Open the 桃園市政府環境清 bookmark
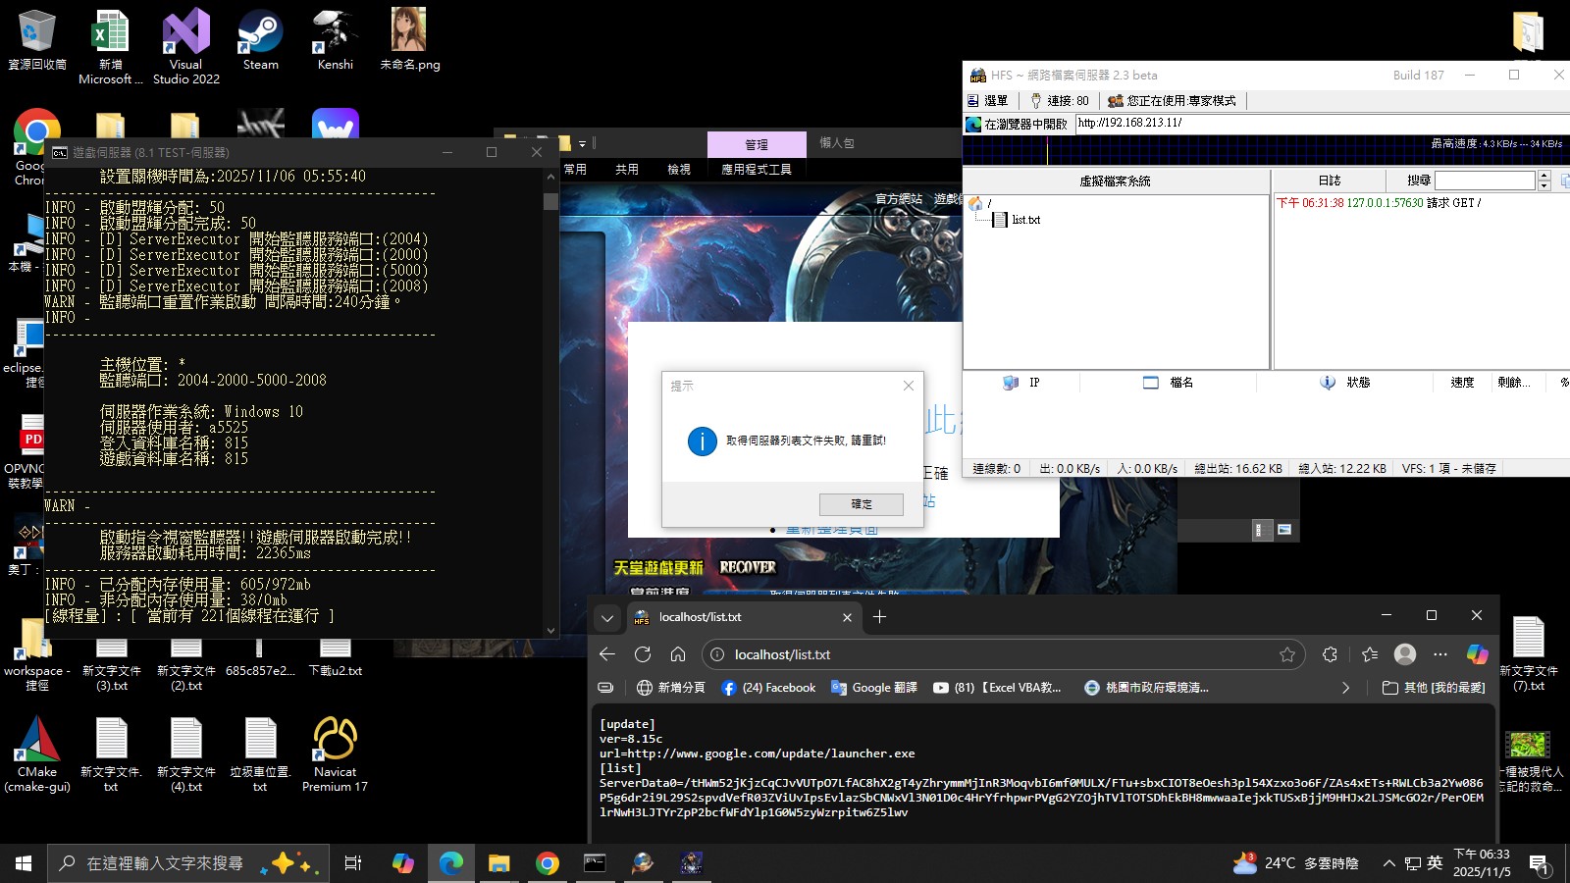 click(x=1146, y=688)
